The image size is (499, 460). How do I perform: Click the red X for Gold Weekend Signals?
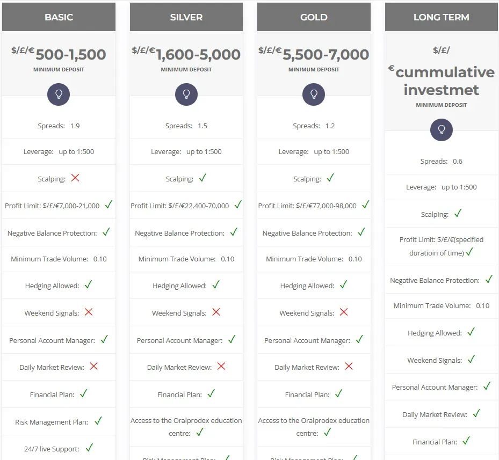(344, 312)
